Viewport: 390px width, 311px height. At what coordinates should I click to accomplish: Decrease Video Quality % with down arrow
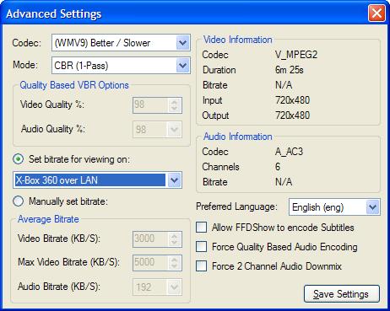pyautogui.click(x=175, y=109)
